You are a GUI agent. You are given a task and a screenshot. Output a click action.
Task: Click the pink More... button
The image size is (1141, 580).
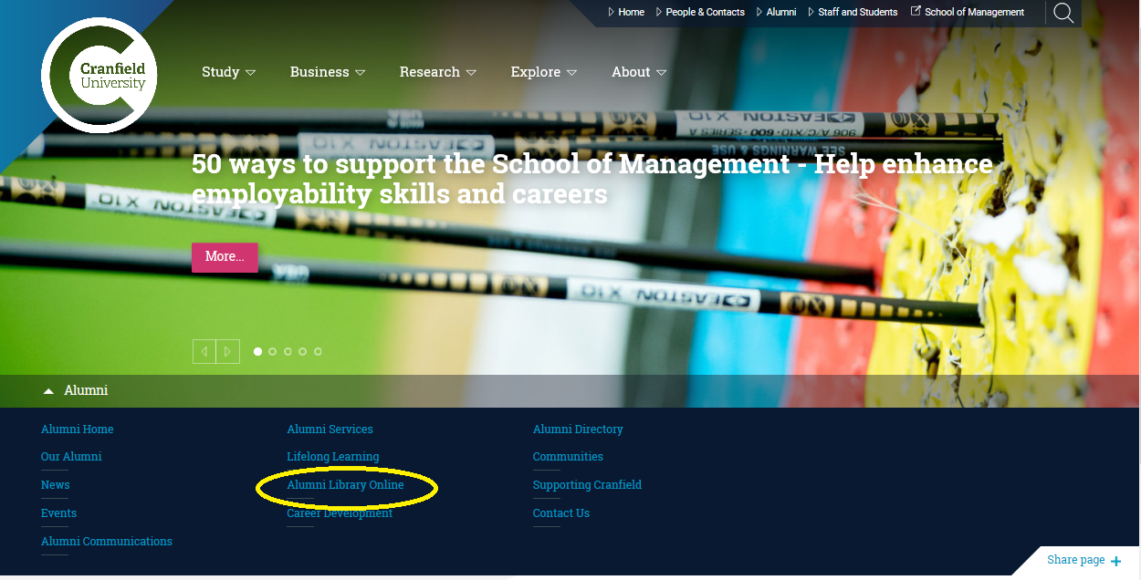225,257
